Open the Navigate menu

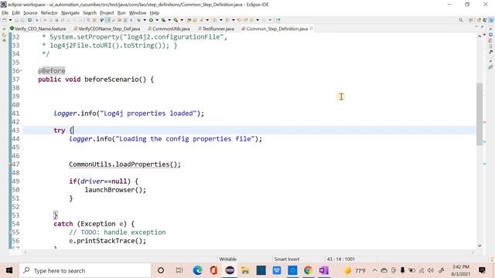coord(70,13)
